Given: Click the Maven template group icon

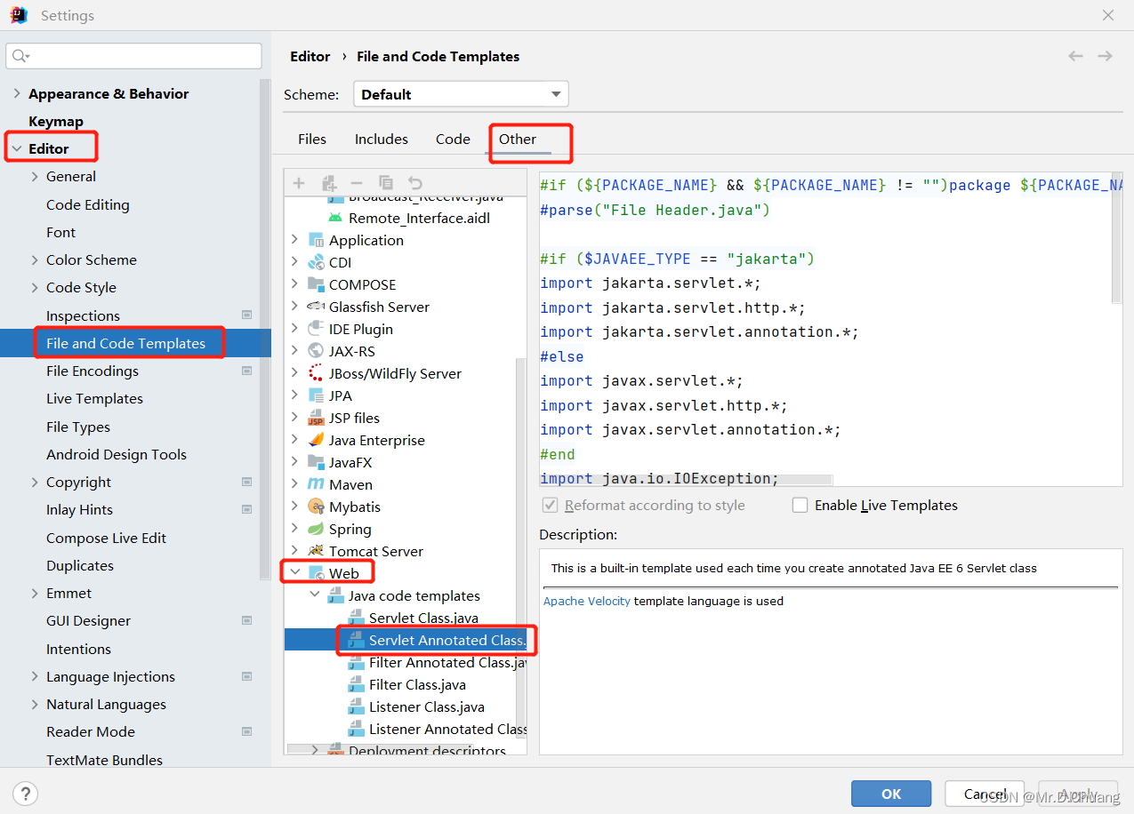Looking at the screenshot, I should (316, 484).
